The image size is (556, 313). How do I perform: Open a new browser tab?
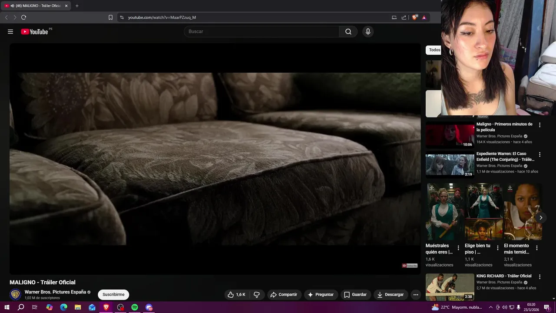pyautogui.click(x=77, y=6)
